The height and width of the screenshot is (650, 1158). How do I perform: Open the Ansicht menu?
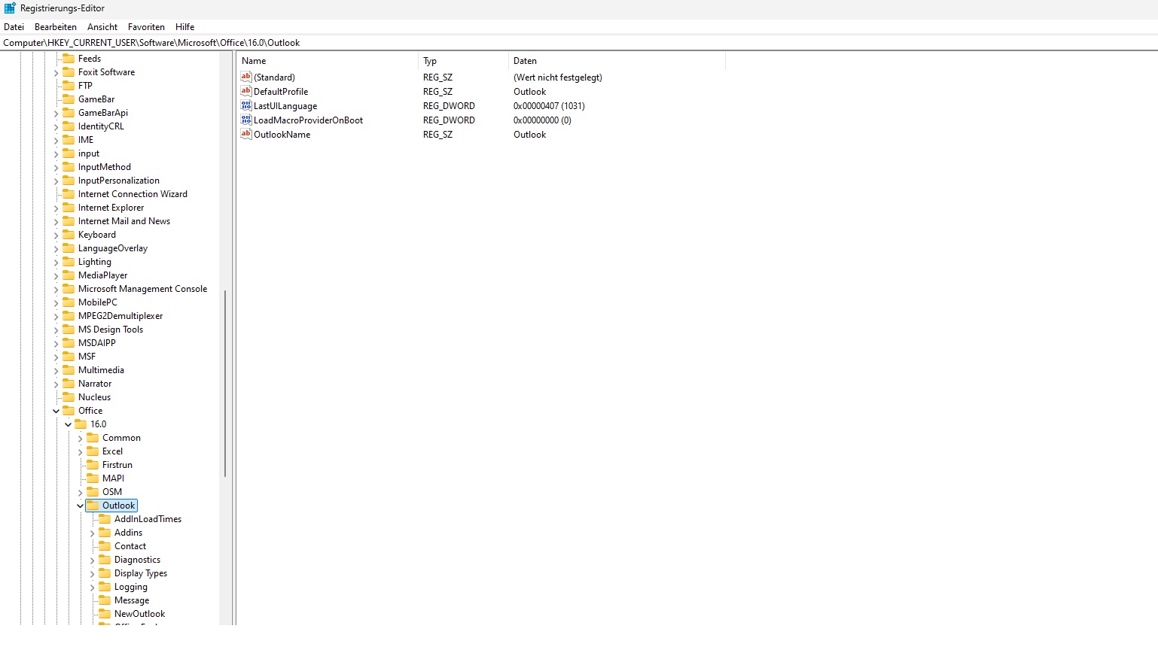102,26
